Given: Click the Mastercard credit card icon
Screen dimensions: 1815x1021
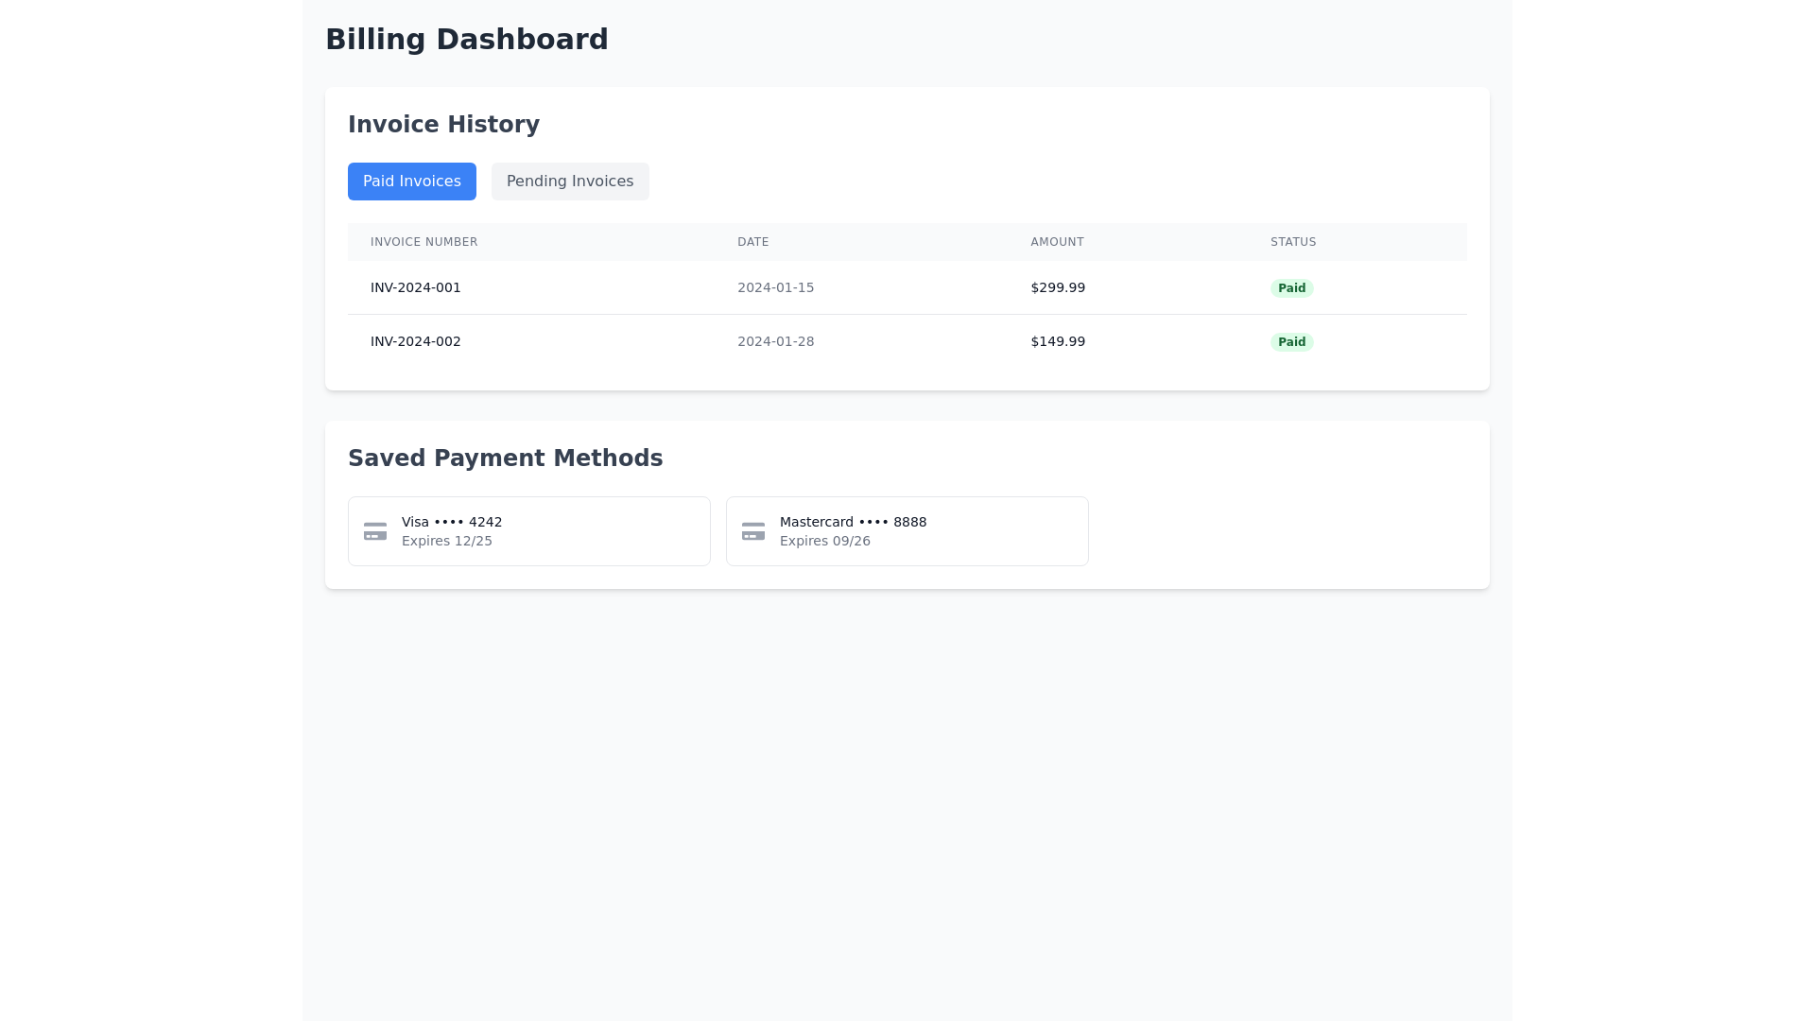Looking at the screenshot, I should (x=752, y=530).
